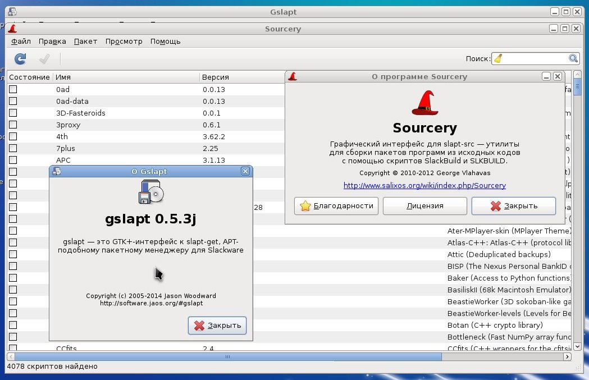Click the Gslapt window title bar icon

pyautogui.click(x=12, y=12)
